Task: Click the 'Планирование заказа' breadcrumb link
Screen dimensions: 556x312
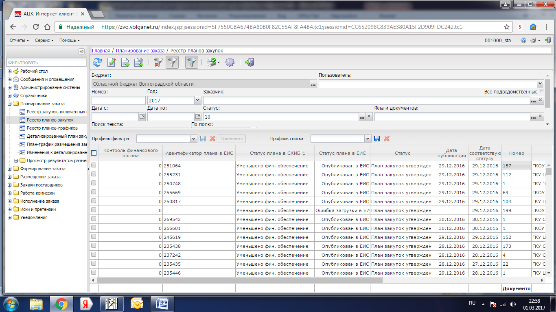Action: coord(140,51)
